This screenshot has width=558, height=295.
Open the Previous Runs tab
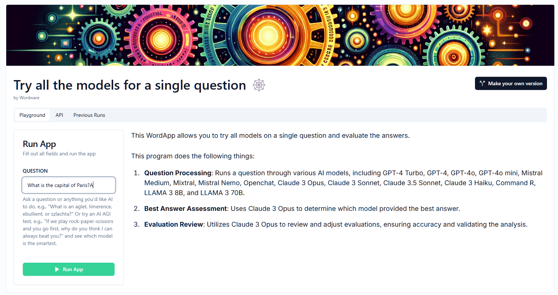pyautogui.click(x=89, y=115)
